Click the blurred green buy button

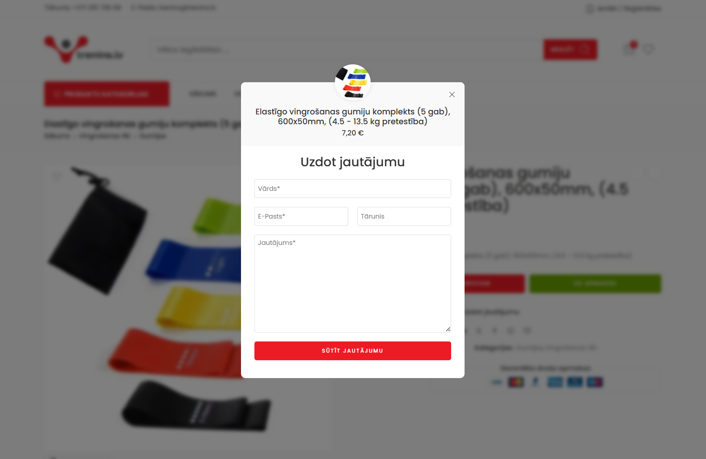[595, 284]
